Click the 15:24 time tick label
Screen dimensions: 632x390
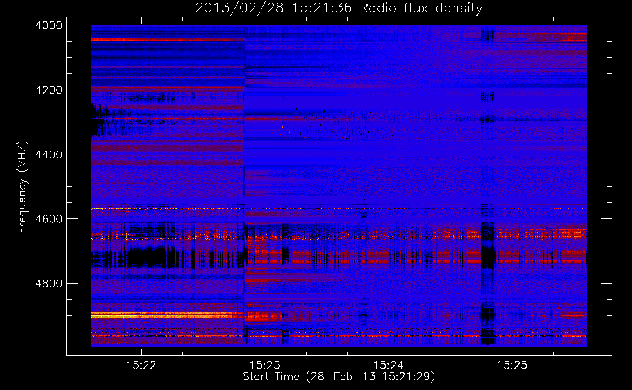tap(388, 365)
